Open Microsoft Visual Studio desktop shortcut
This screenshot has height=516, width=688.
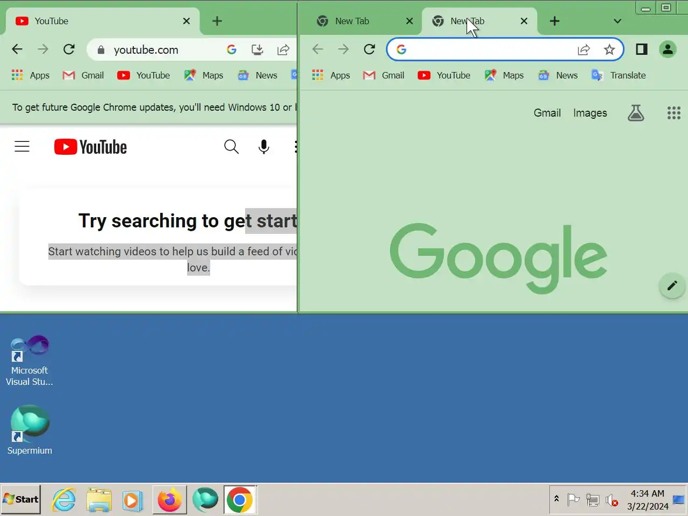click(30, 361)
